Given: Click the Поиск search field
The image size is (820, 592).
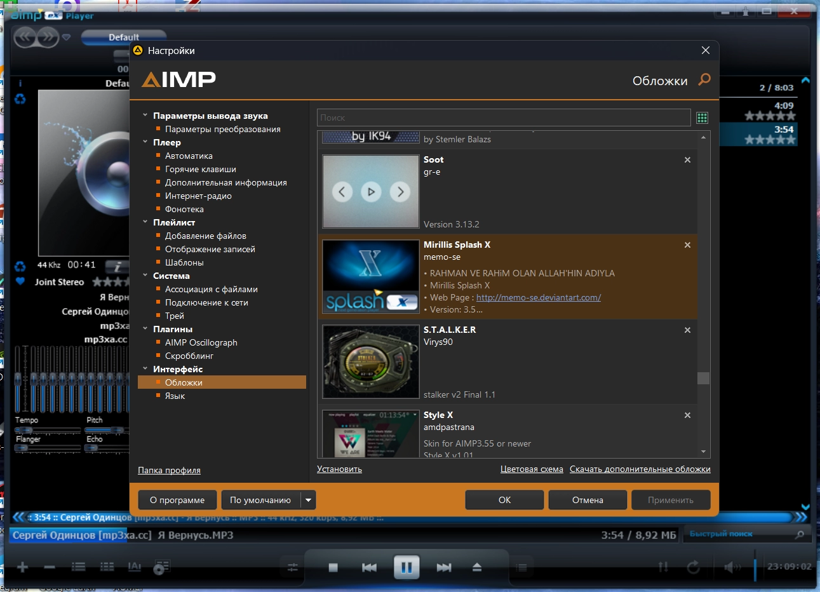Looking at the screenshot, I should tap(504, 118).
